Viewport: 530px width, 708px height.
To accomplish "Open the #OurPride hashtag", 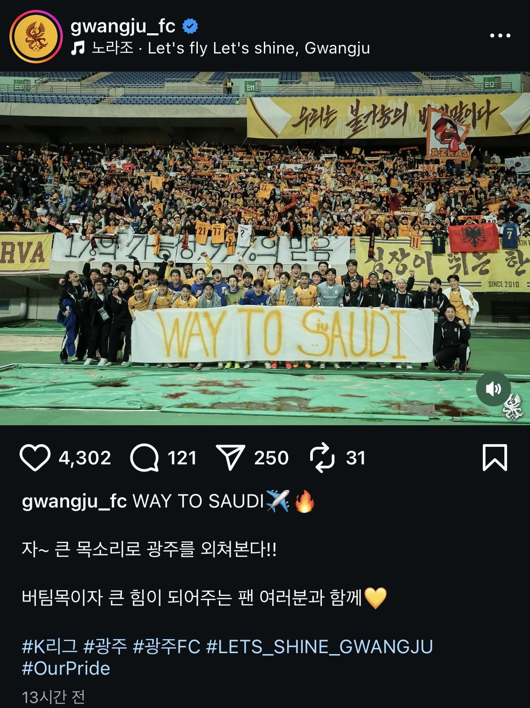I will [66, 668].
